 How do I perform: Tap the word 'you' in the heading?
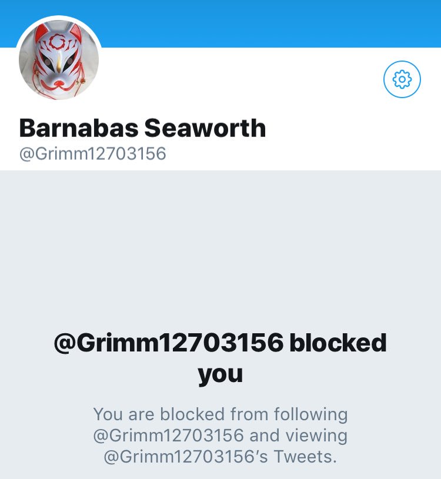(x=220, y=374)
